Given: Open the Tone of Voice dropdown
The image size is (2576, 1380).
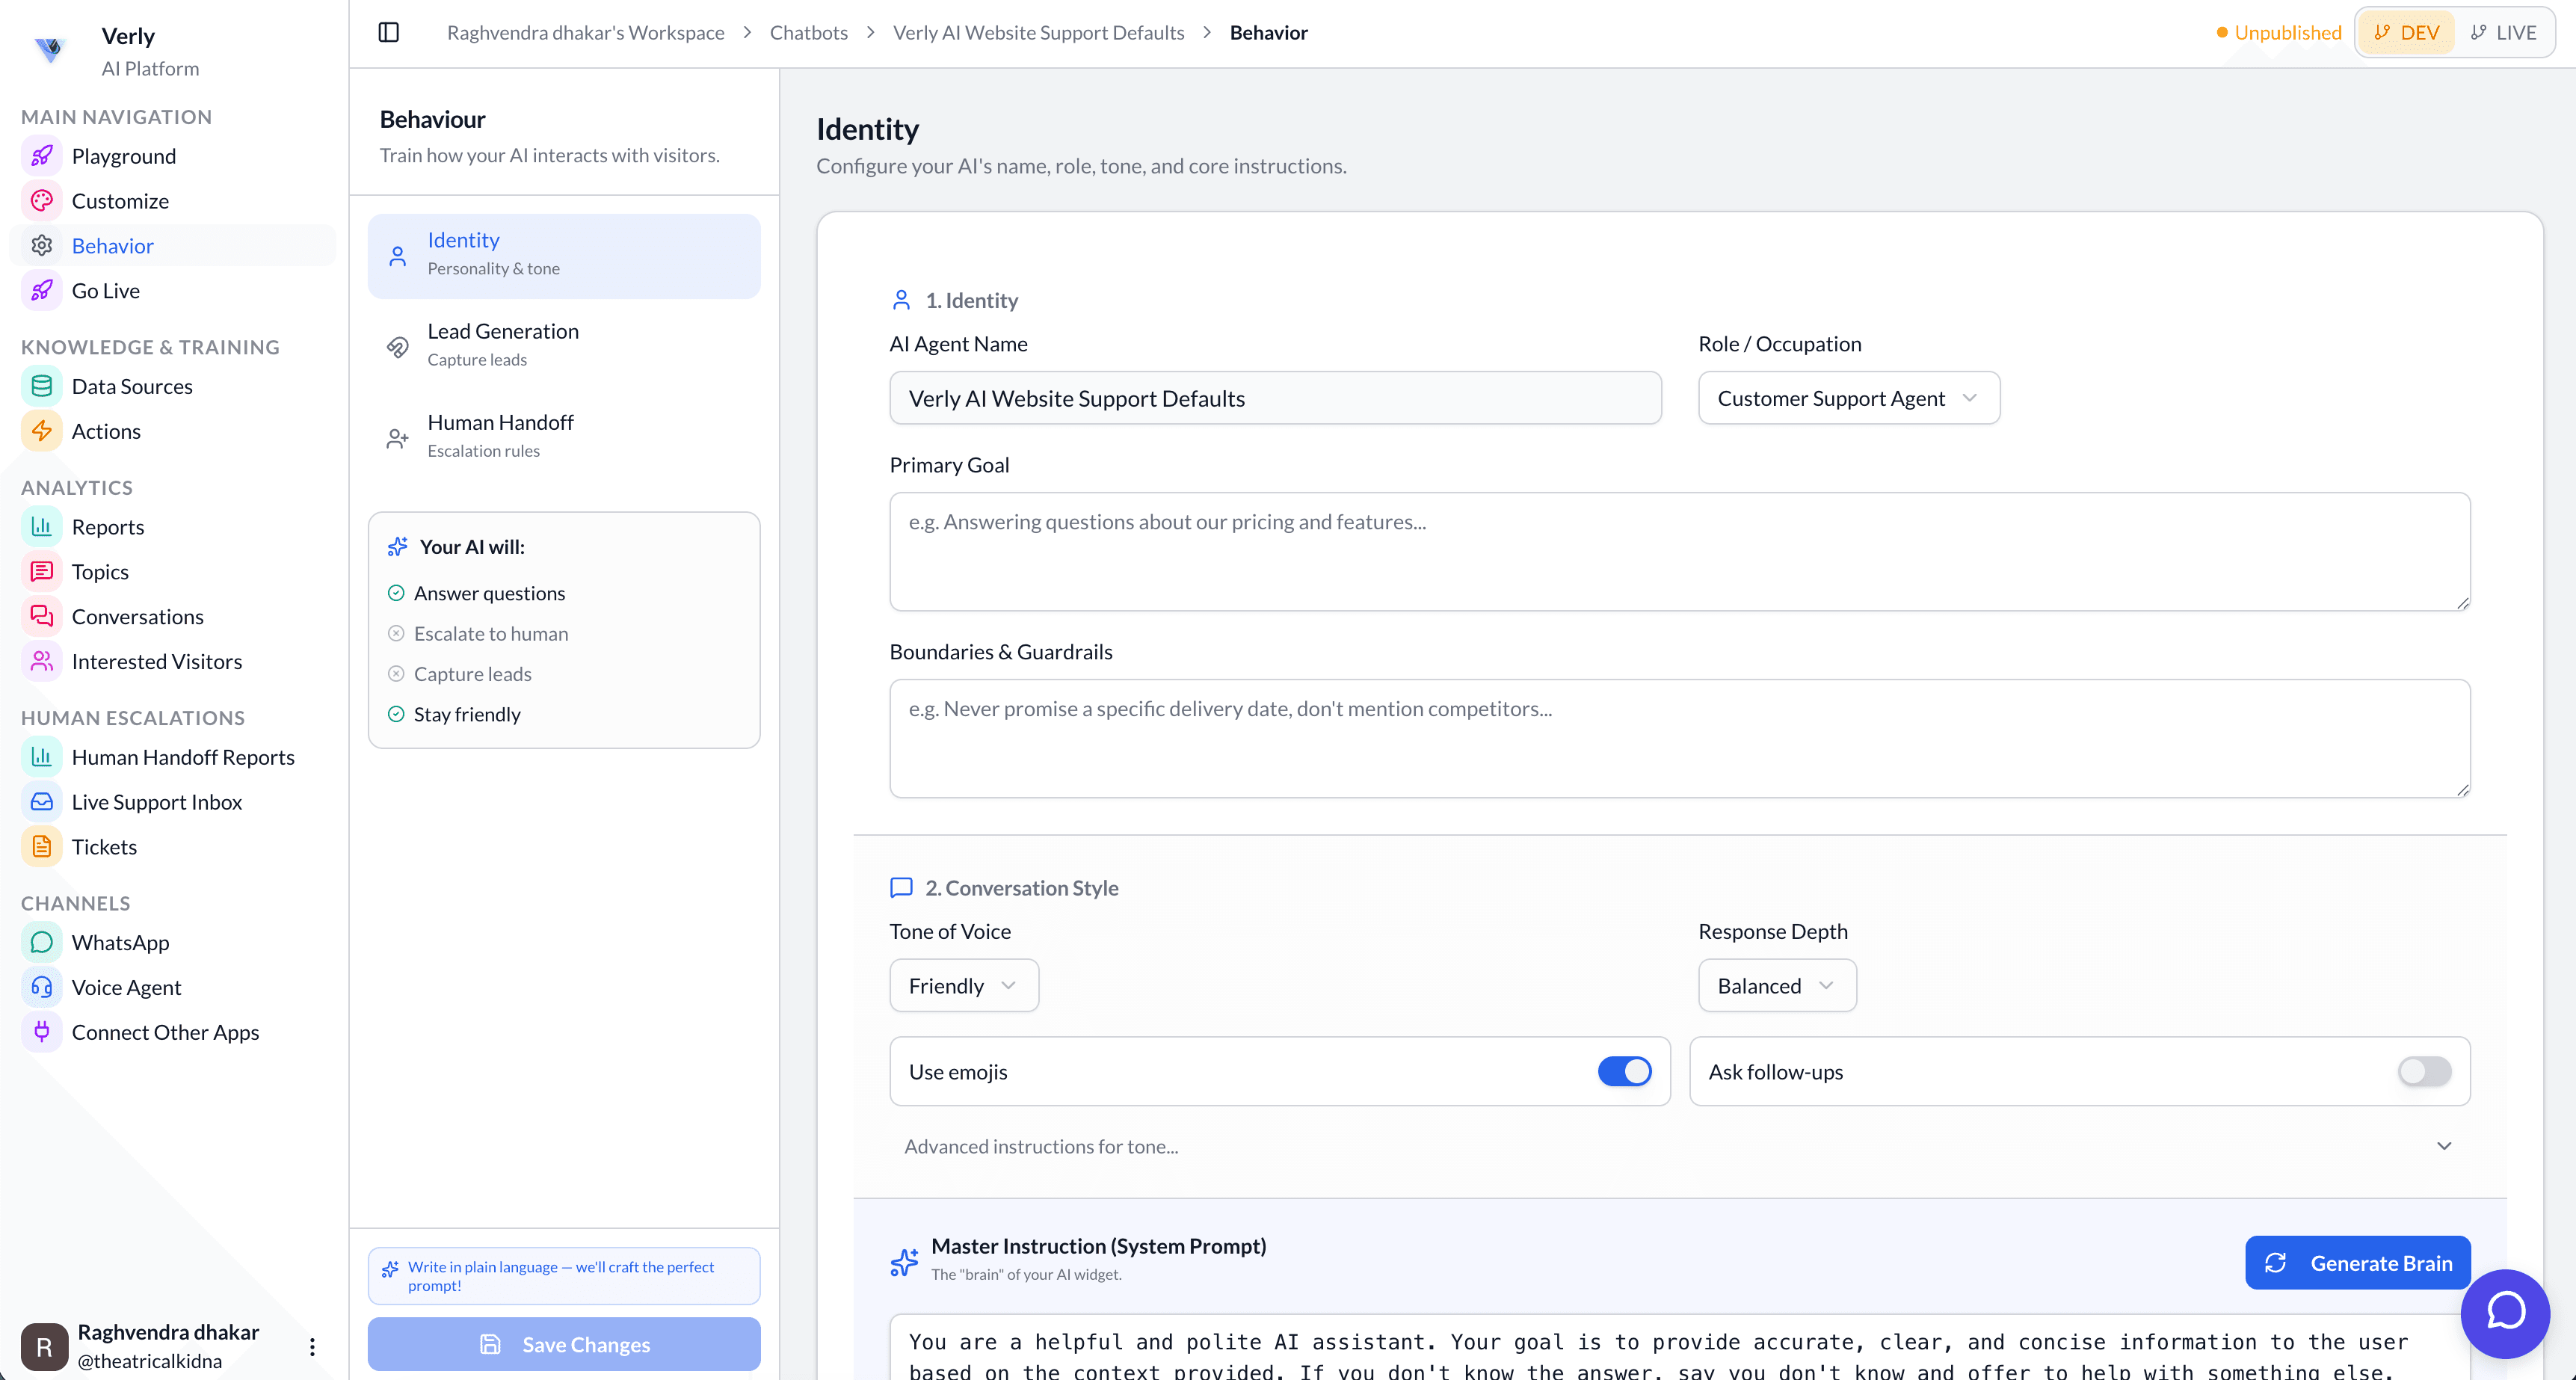Looking at the screenshot, I should [x=963, y=985].
